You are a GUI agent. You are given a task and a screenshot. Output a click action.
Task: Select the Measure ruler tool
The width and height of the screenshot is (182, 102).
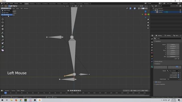(3, 36)
